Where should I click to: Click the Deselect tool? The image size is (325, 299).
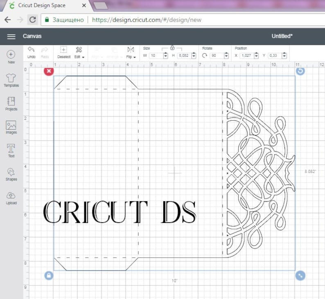coord(64,53)
